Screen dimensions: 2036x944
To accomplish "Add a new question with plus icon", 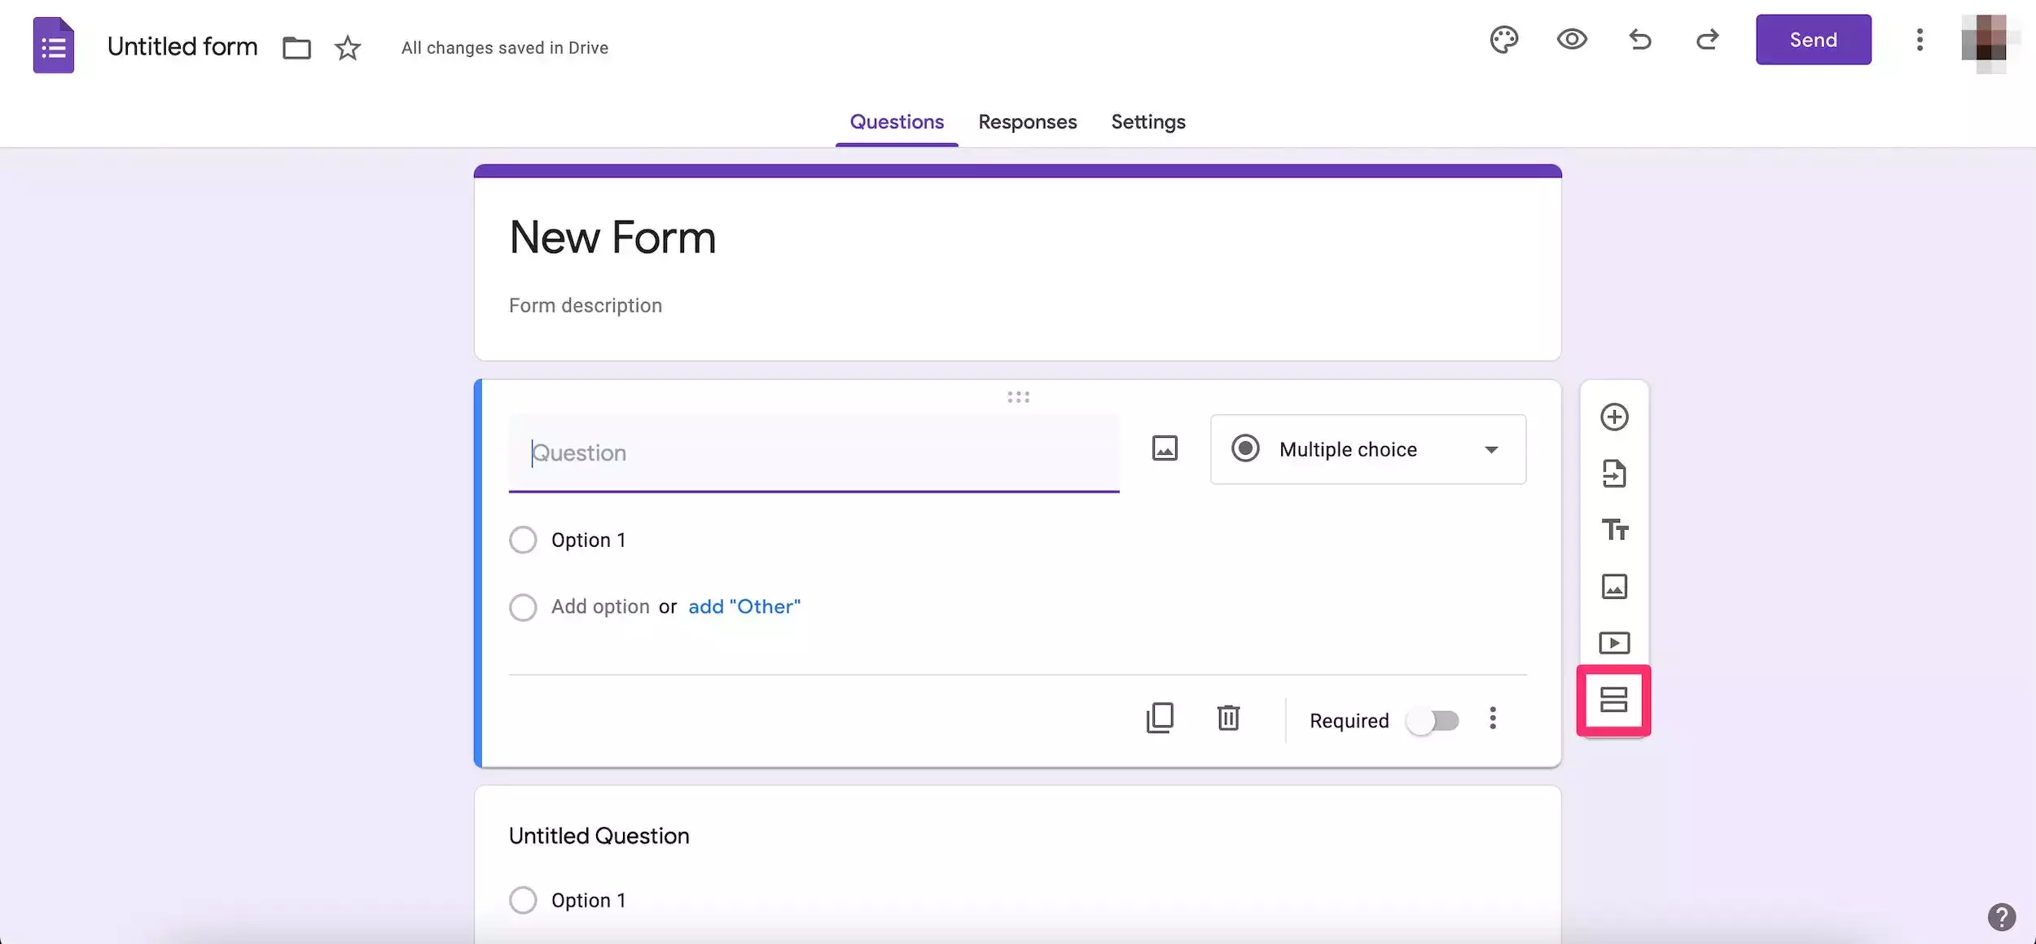I will pos(1614,417).
